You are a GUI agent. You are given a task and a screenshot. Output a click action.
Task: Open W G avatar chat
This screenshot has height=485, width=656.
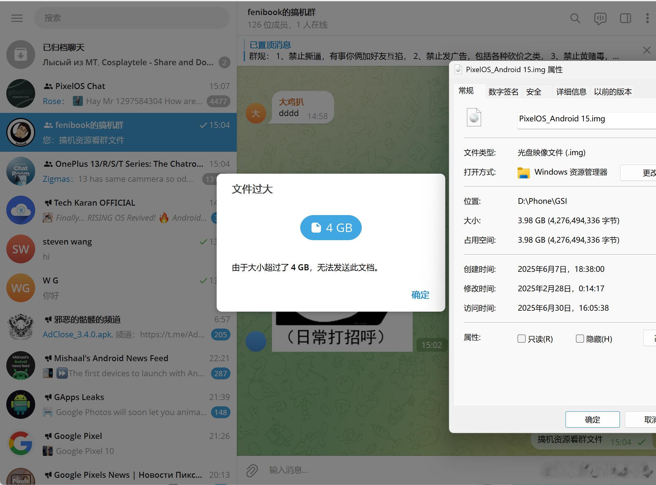coord(21,288)
